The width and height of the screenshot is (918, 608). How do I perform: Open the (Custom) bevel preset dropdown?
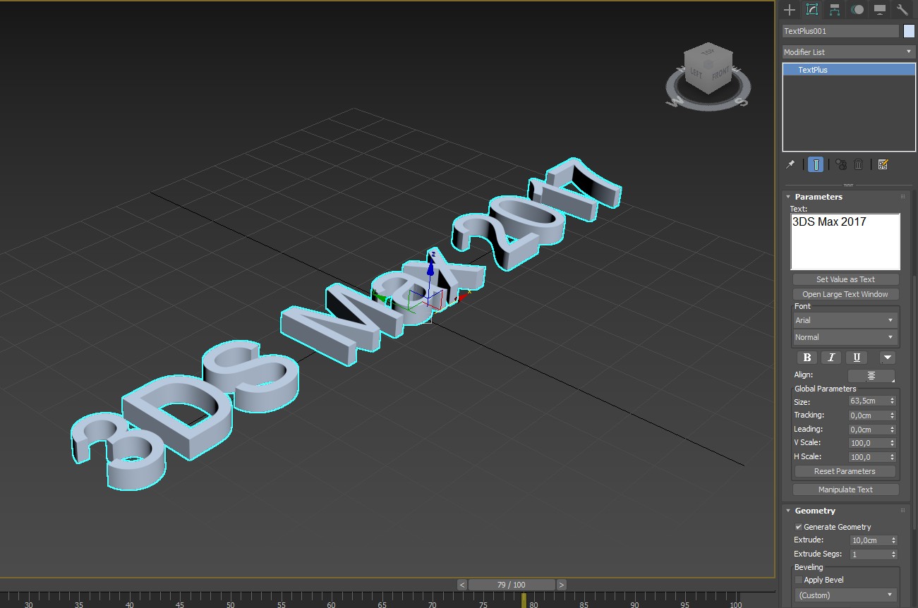coord(845,595)
